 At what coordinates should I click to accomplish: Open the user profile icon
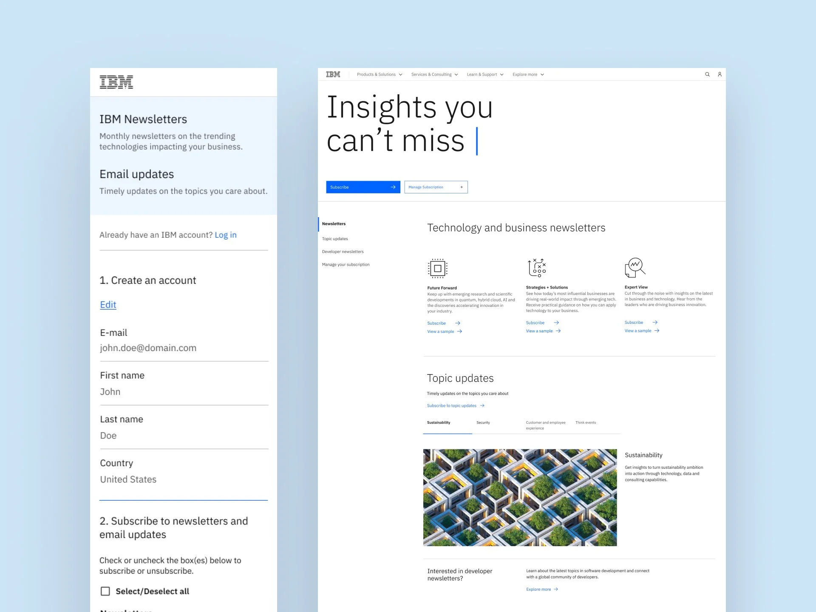(x=720, y=74)
